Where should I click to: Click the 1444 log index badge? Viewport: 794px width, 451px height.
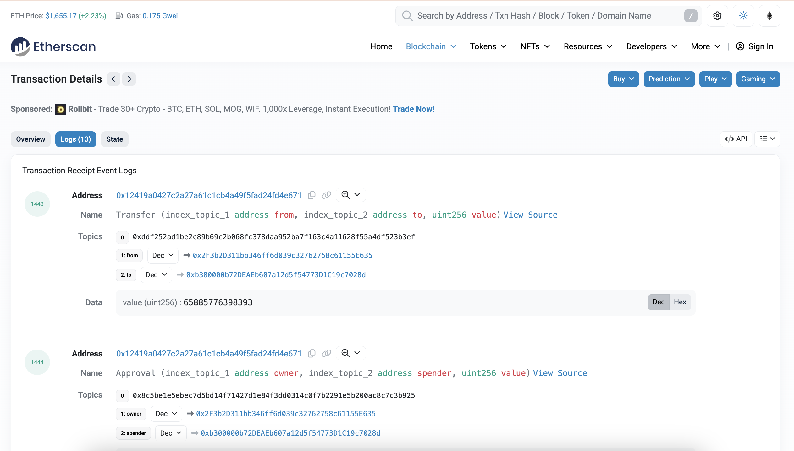pos(37,362)
